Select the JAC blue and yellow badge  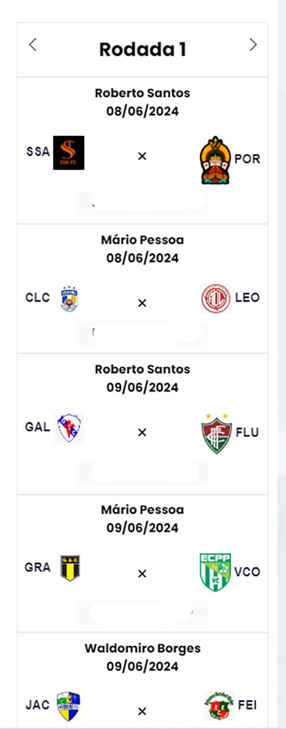coord(69,706)
